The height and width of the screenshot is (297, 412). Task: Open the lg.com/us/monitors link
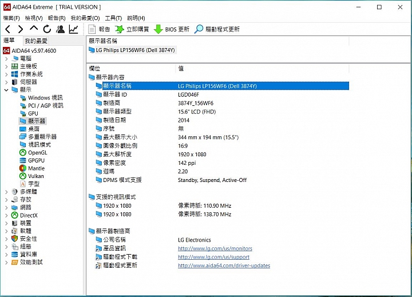(x=215, y=248)
